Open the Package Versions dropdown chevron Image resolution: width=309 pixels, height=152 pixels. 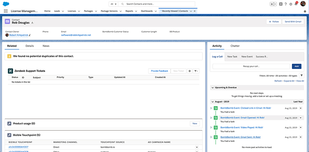pos(121,11)
